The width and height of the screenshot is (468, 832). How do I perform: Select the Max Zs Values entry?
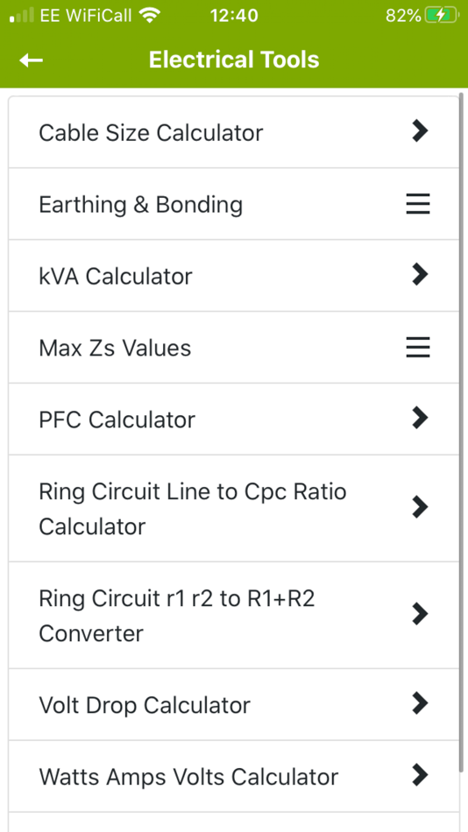coord(234,348)
